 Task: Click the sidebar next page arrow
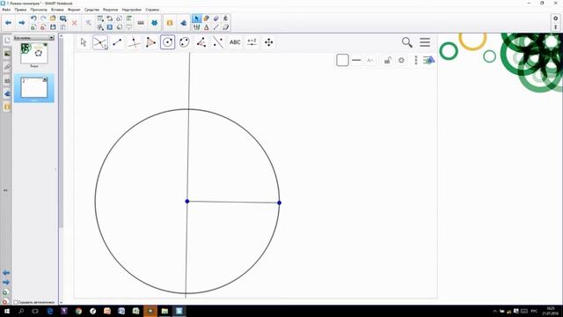pos(6,283)
